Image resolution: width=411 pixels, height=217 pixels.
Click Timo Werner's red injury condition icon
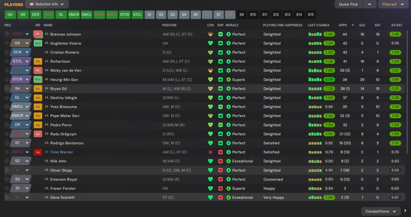click(210, 152)
